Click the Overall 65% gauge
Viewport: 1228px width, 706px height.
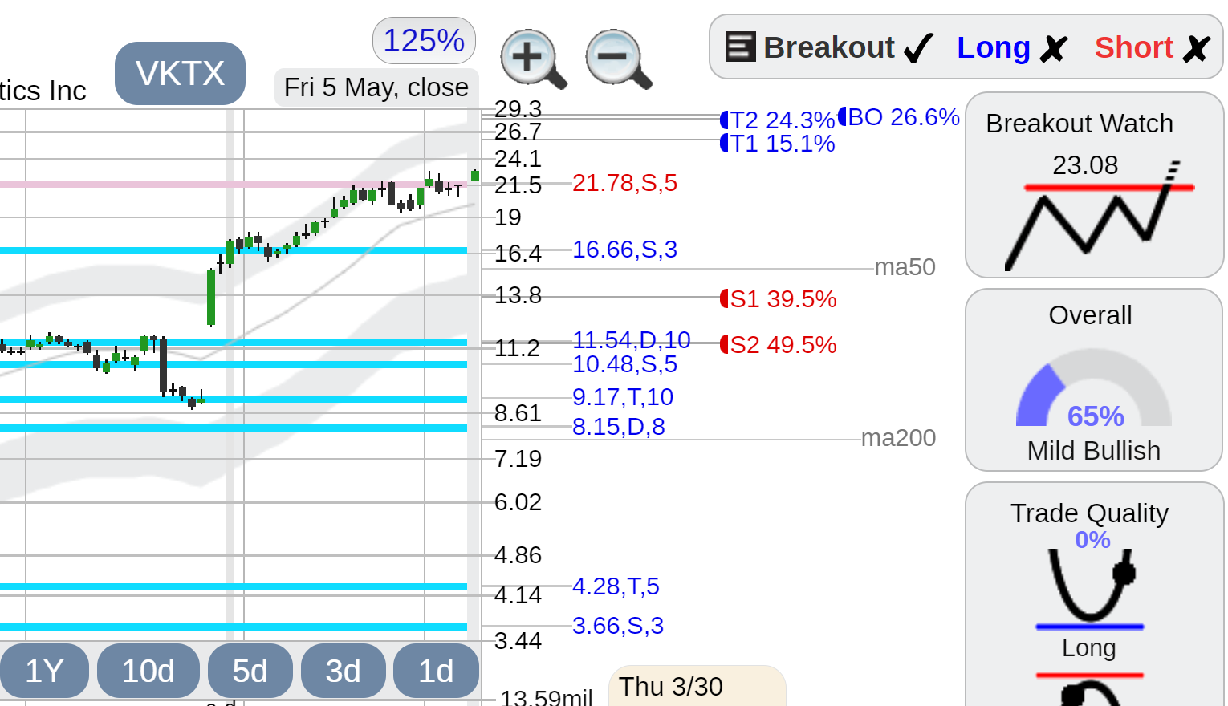(x=1094, y=388)
